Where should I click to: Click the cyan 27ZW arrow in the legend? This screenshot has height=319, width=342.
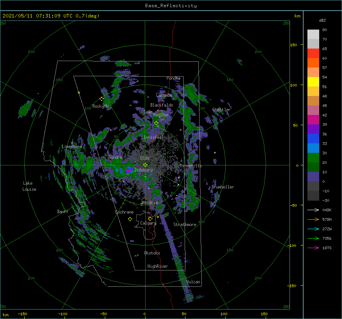point(313,229)
